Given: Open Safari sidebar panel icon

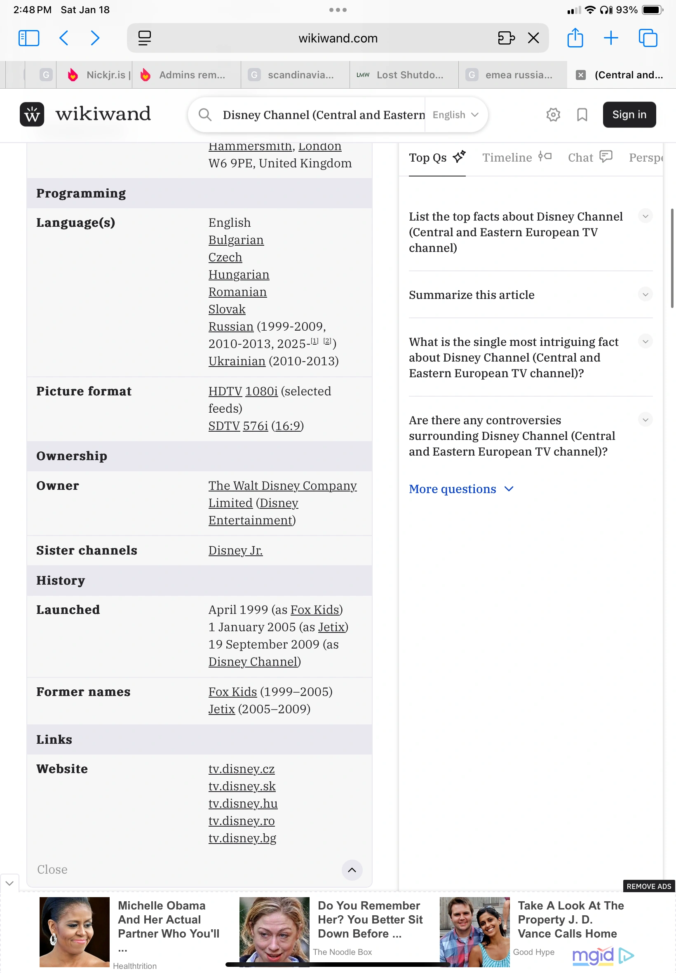Looking at the screenshot, I should tap(29, 38).
